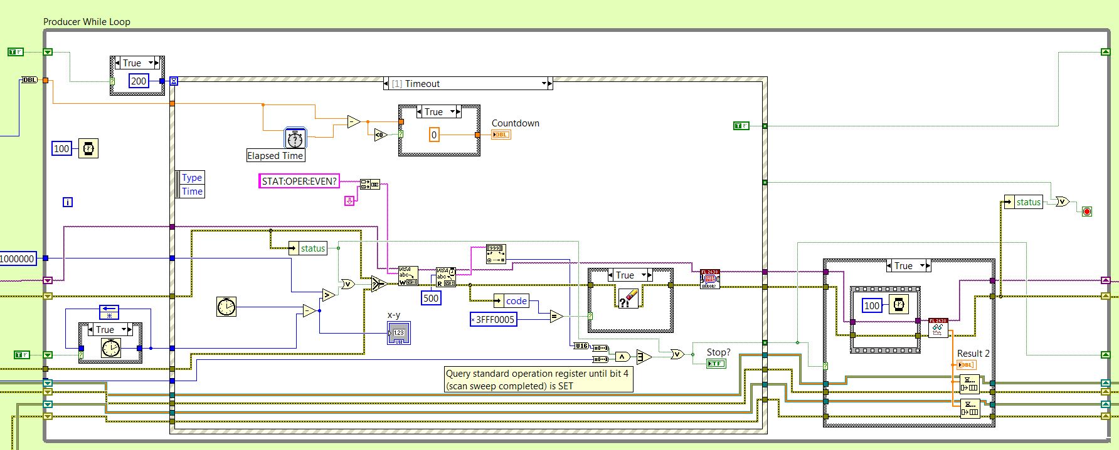Viewport: 1119px width, 450px height.
Task: Select the 500 byte count constant
Action: pyautogui.click(x=431, y=298)
